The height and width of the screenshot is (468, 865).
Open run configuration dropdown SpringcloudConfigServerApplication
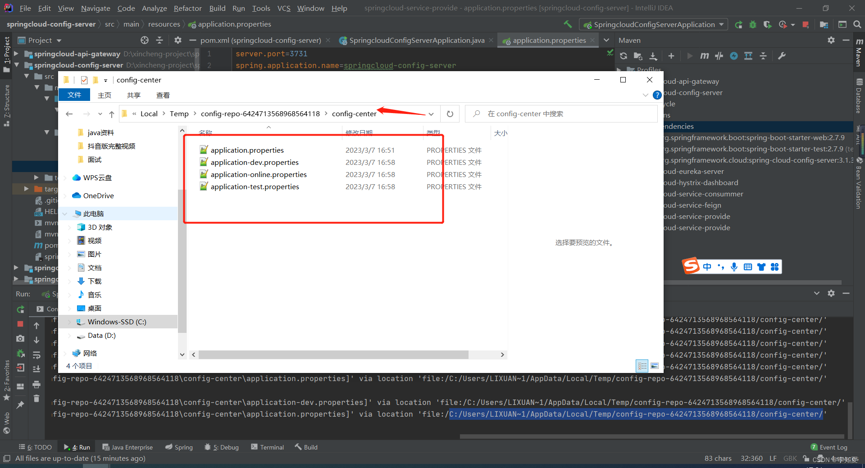click(654, 25)
